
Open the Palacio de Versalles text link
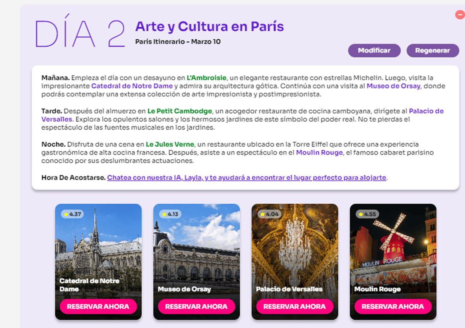click(x=426, y=111)
